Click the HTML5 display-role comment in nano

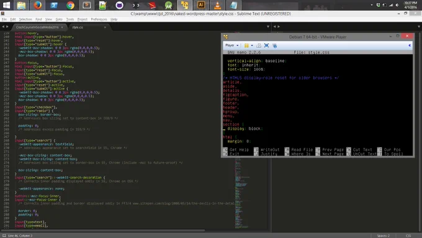pyautogui.click(x=281, y=78)
